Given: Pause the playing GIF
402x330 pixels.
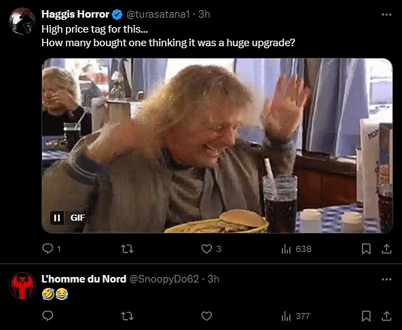Looking at the screenshot, I should click(x=57, y=218).
